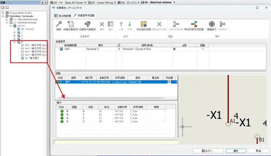Select the 06 - 端子图示 tree item
271x156 pixels.
31,58
